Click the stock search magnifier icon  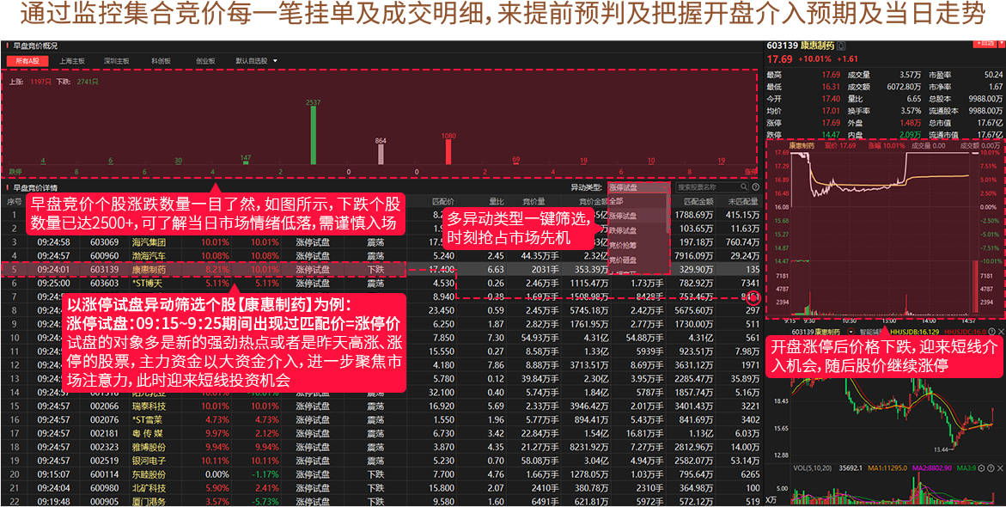click(x=745, y=186)
